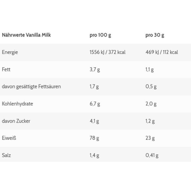Image resolution: width=191 pixels, height=191 pixels.
Task: Click the "Salz" row label
Action: pos(6,155)
